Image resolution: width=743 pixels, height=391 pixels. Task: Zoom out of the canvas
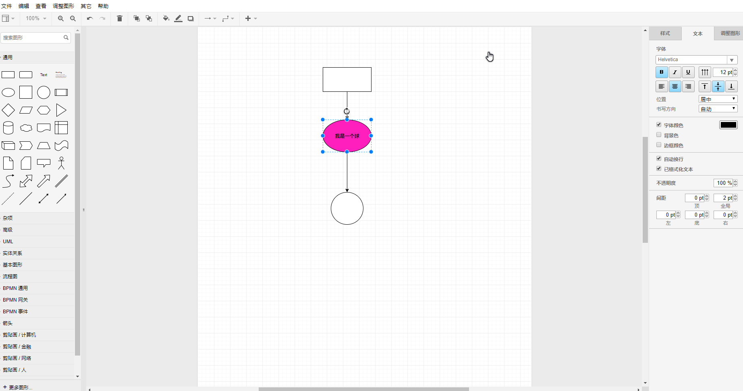73,19
